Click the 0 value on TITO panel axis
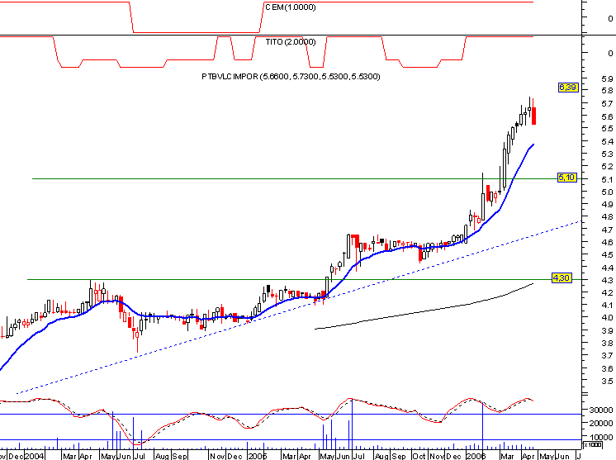Screen dimensions: 616x460 pos(610,53)
